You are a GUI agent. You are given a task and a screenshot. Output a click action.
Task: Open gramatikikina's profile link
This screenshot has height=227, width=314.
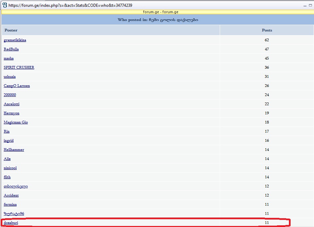(x=15, y=40)
